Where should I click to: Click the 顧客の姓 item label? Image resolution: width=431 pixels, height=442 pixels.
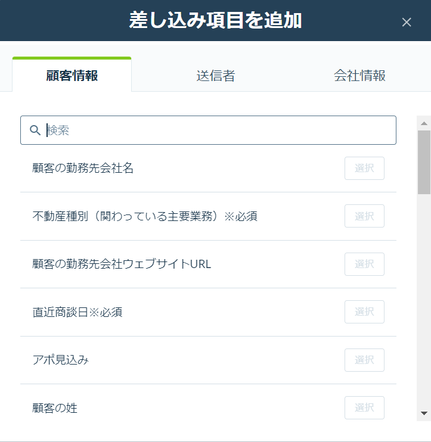click(55, 408)
